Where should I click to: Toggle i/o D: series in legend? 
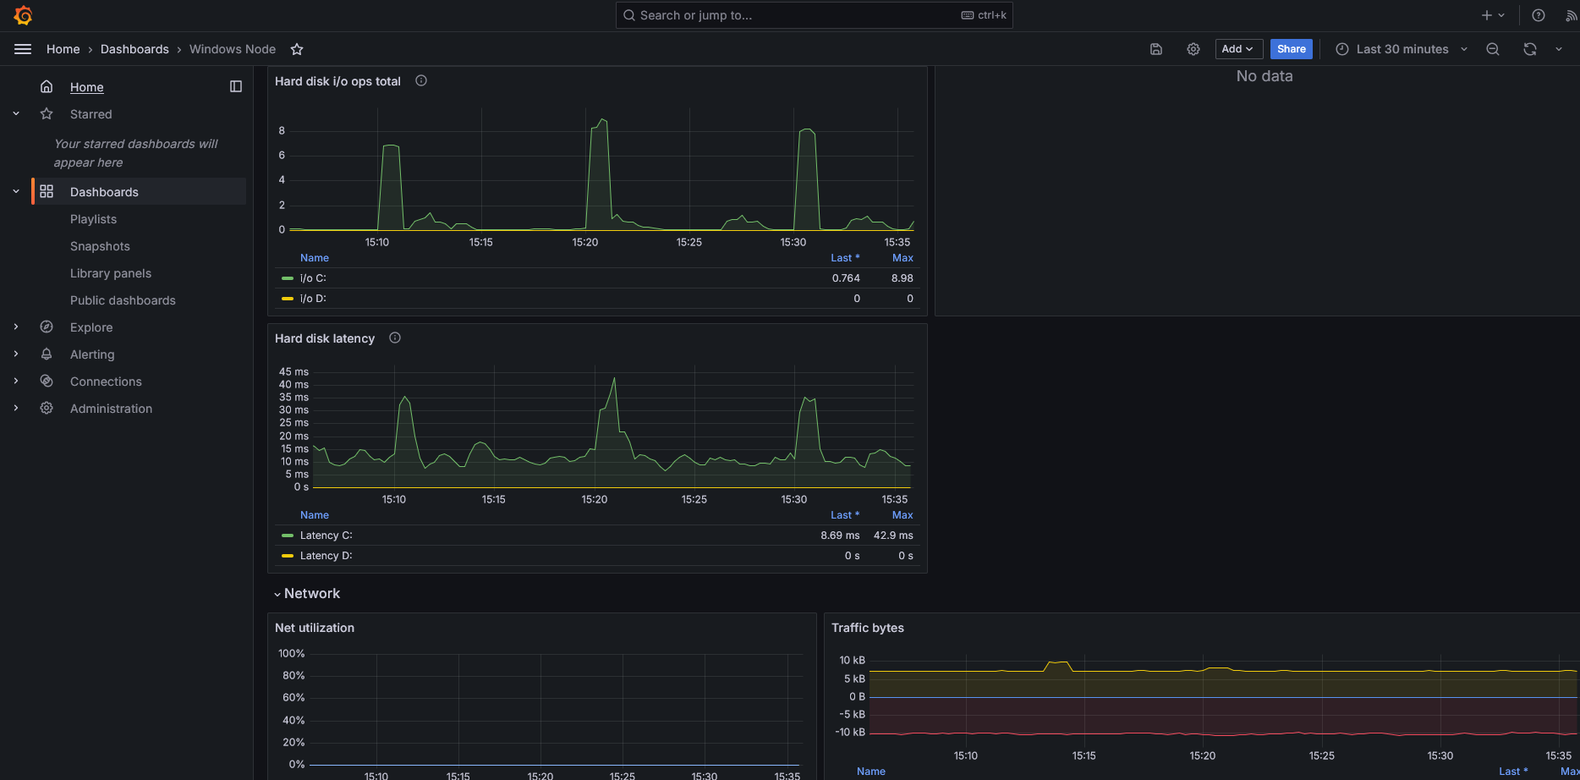(313, 298)
